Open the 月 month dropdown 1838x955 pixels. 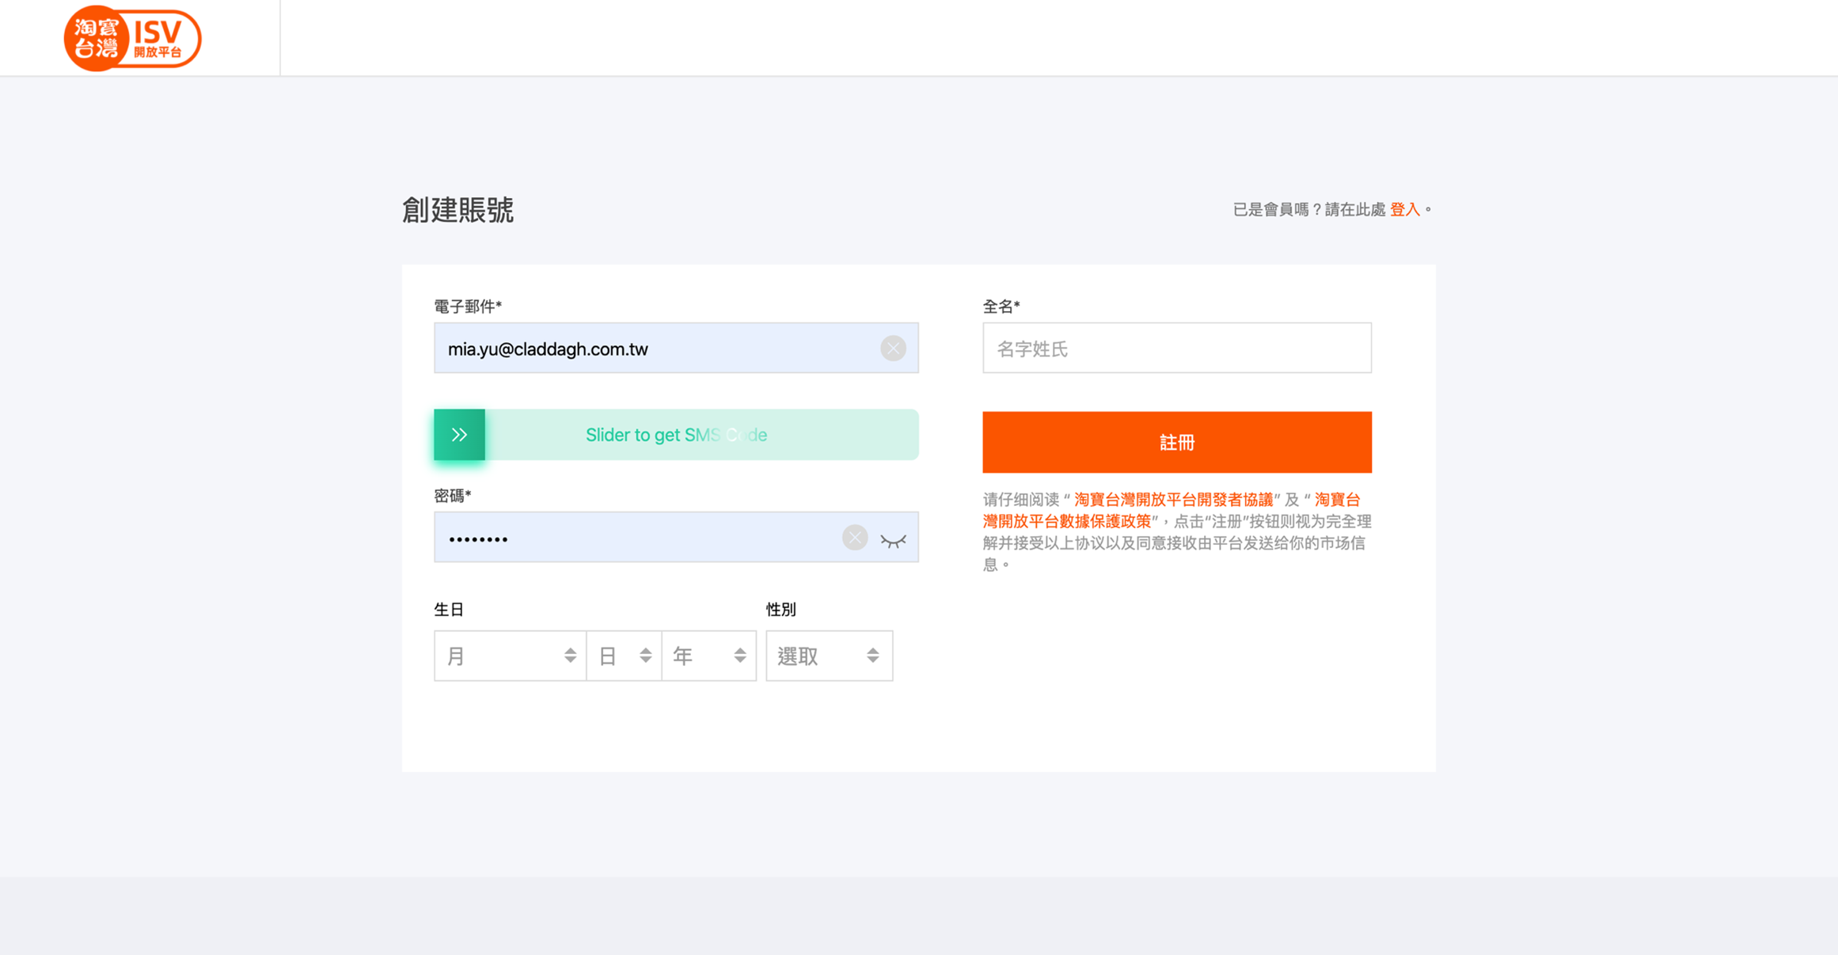(510, 656)
